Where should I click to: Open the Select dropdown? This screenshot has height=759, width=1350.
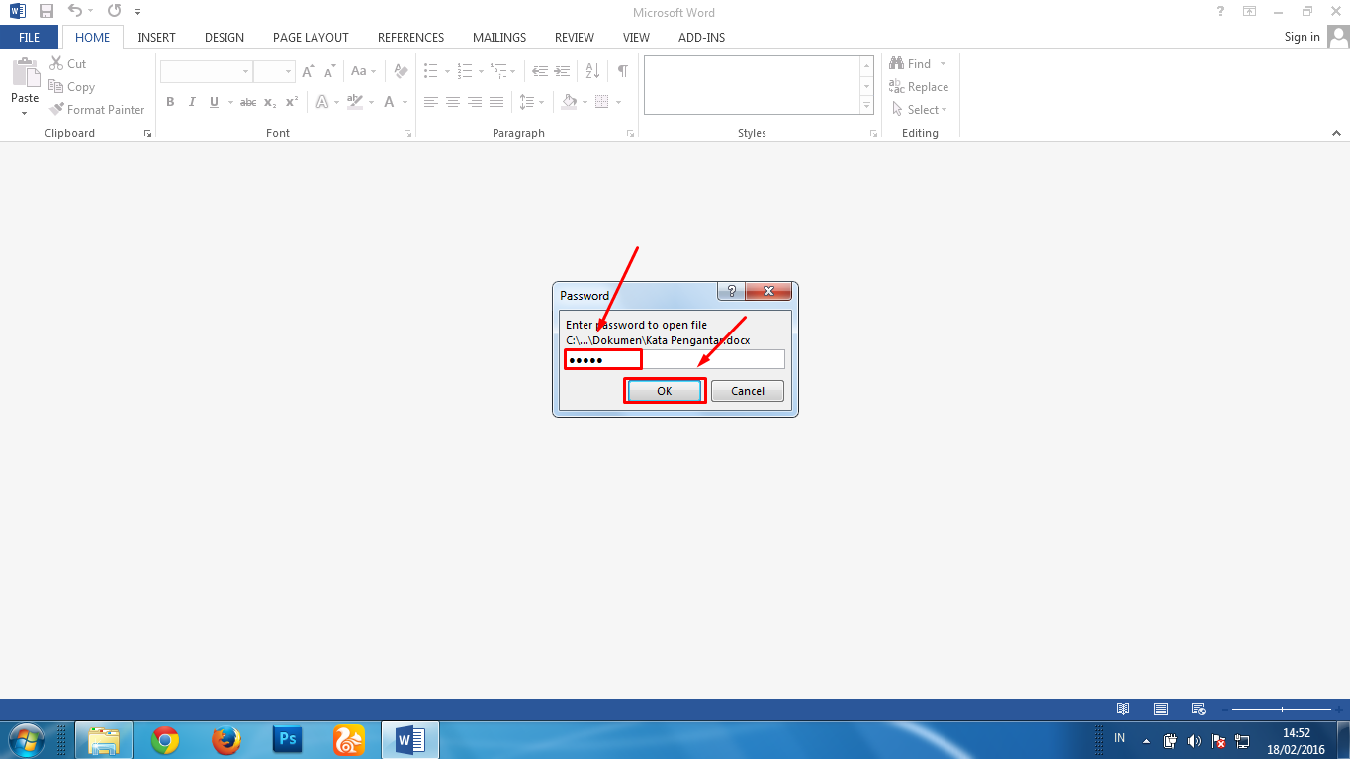[x=920, y=110]
